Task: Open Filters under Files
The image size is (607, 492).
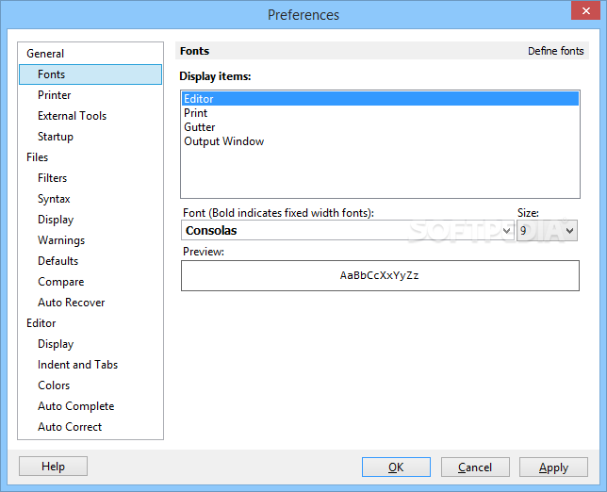Action: click(52, 178)
